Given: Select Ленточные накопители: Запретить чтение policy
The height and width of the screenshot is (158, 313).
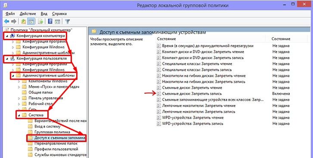Looking at the screenshot, I should click(199, 106).
